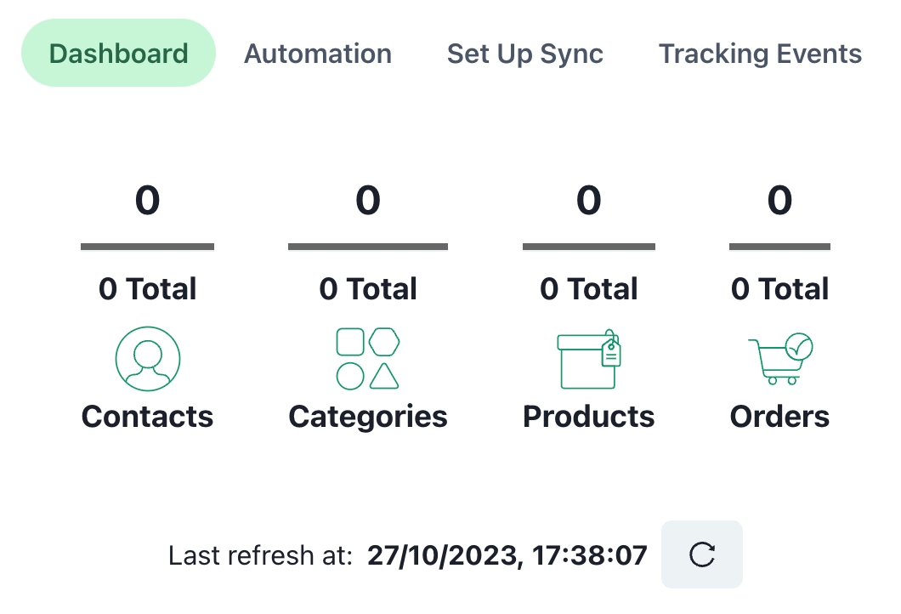Click the Orders shopping cart icon
The image size is (901, 614).
(780, 359)
